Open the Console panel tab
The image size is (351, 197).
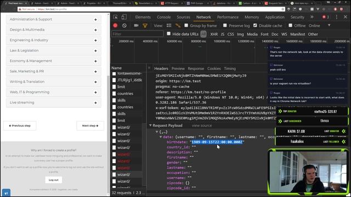click(x=163, y=17)
